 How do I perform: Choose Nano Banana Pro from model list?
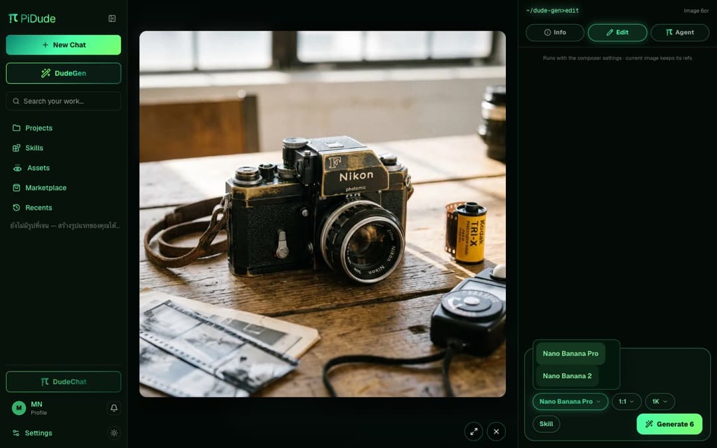[571, 353]
